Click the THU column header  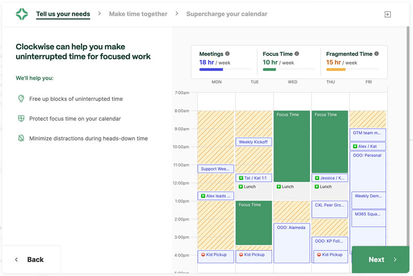pos(330,82)
